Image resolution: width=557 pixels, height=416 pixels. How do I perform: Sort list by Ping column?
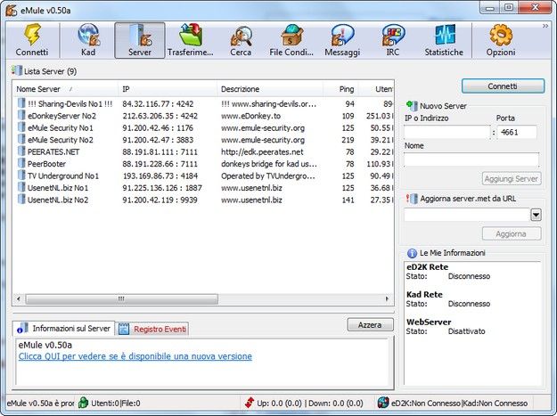(341, 89)
